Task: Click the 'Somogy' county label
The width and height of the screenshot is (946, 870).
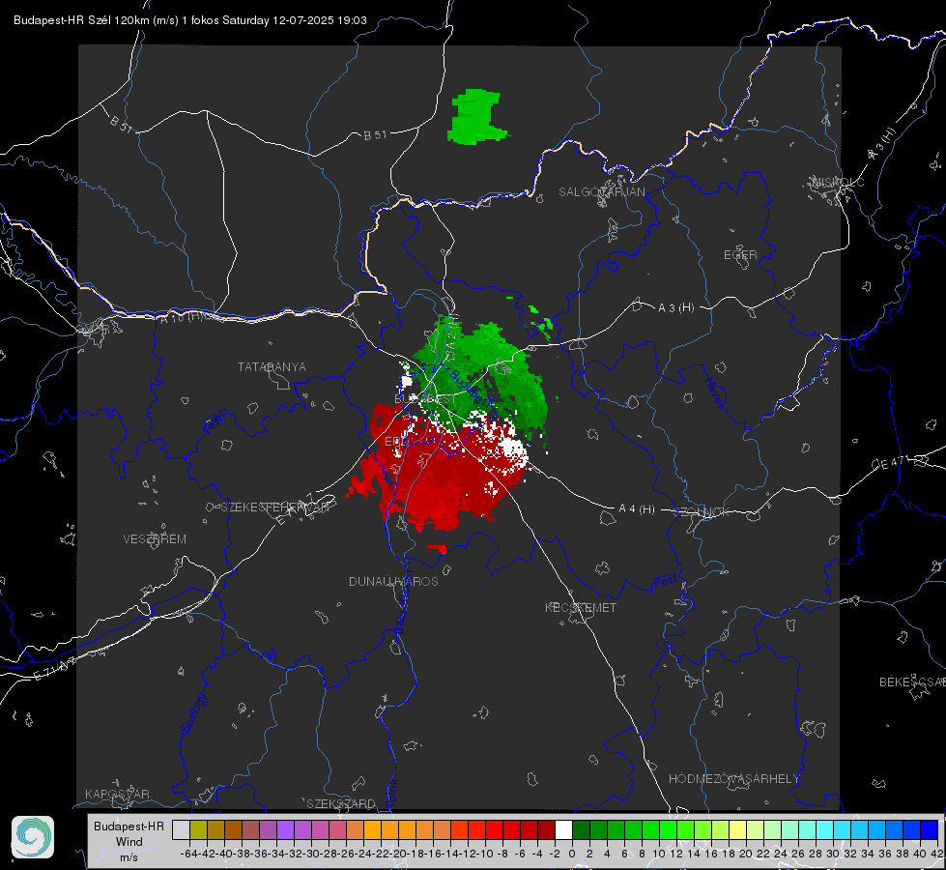Action: [194, 713]
